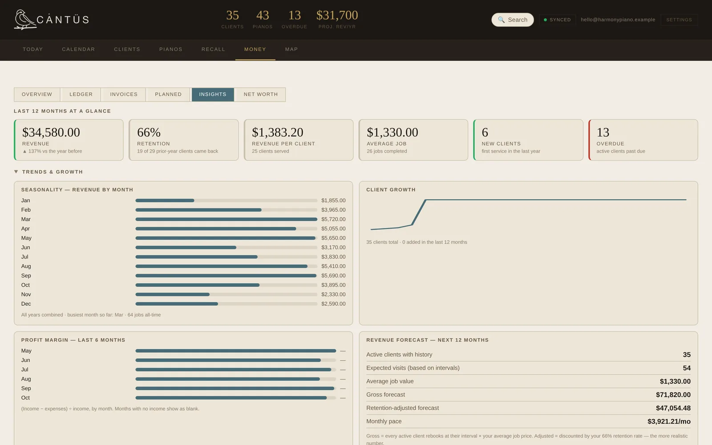
Task: Click the Feb revenue value $3,965.00
Action: tap(333, 210)
